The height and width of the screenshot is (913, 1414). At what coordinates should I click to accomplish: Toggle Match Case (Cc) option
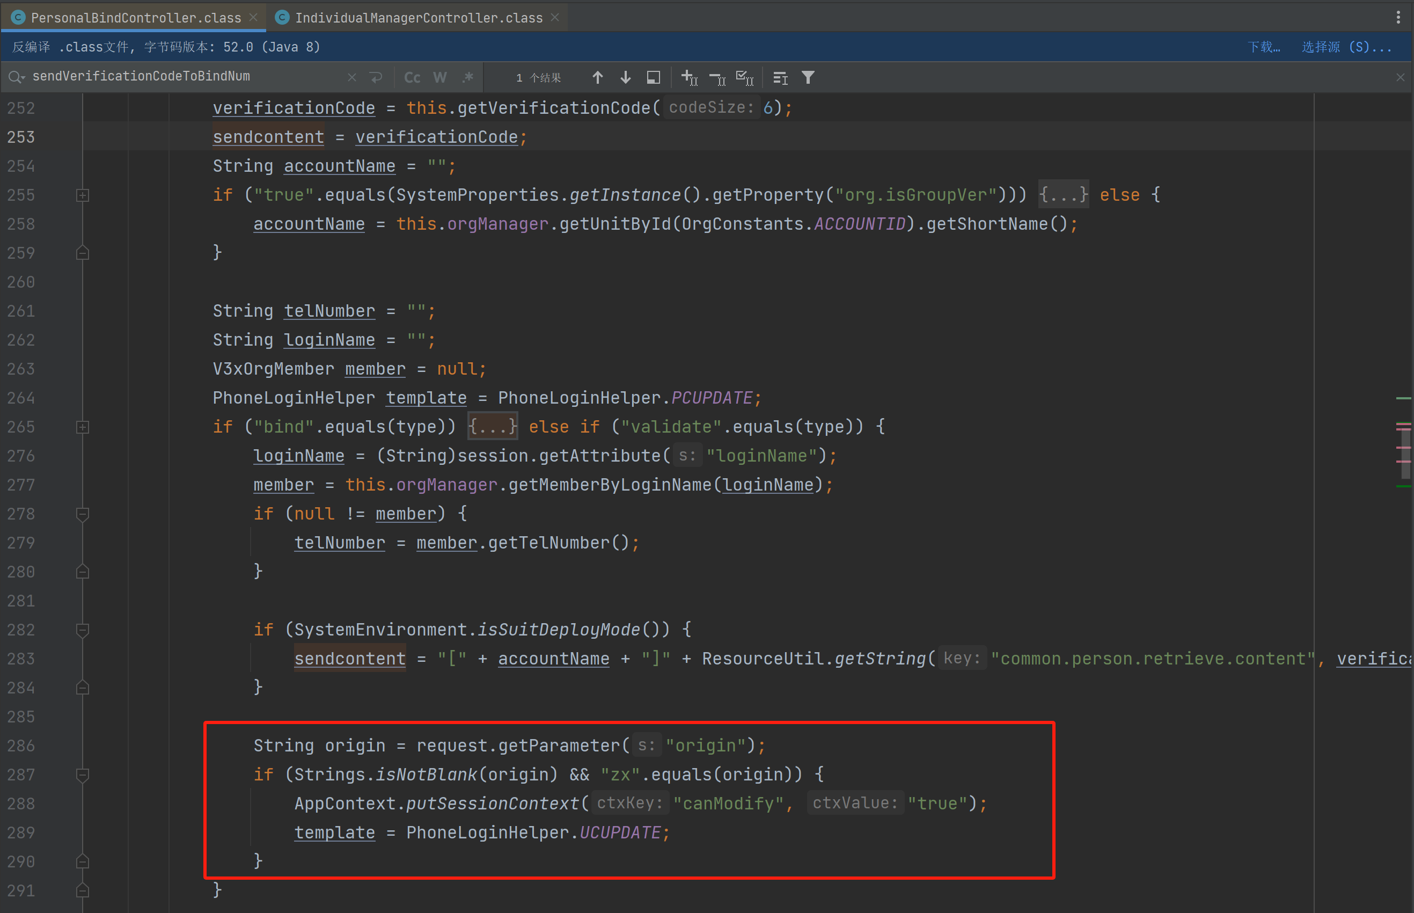pos(412,78)
